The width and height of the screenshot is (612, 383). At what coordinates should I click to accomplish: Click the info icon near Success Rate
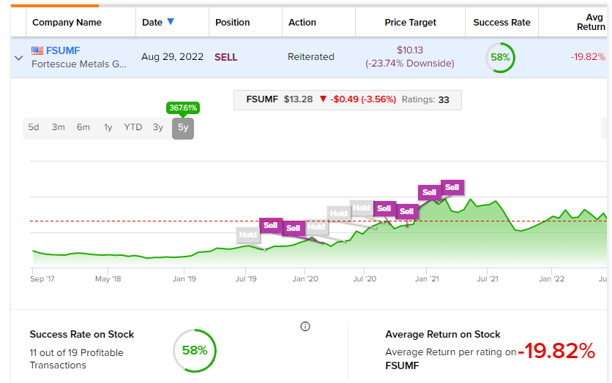point(305,327)
